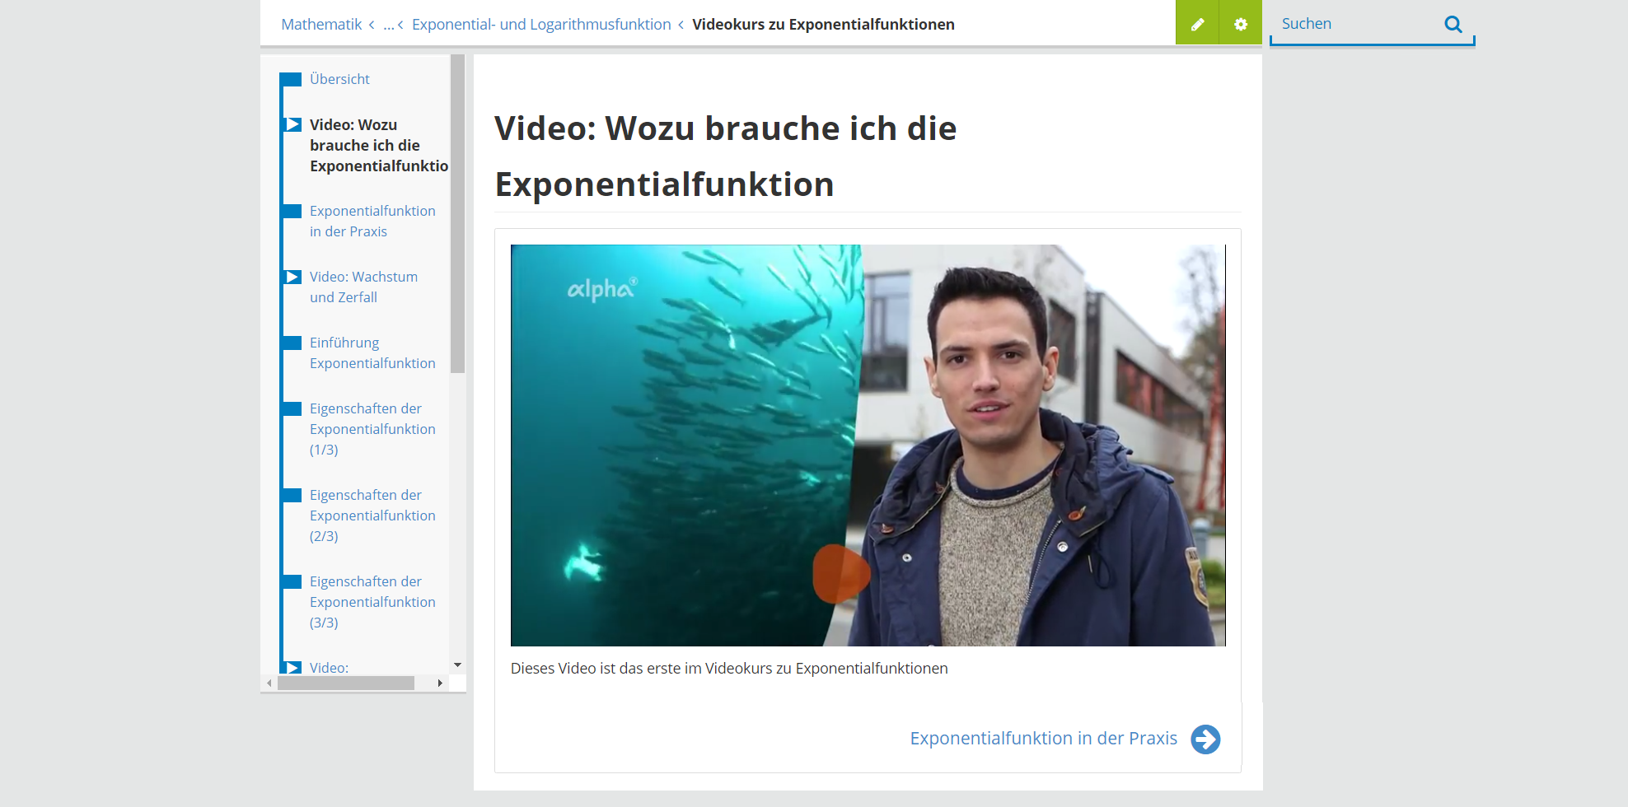Click square marker beside Einführung Exponentialfunktion
The height and width of the screenshot is (807, 1628).
pos(291,343)
